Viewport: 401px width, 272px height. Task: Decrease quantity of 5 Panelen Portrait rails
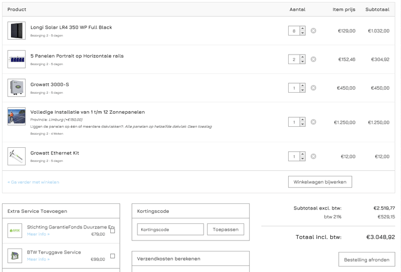point(303,62)
